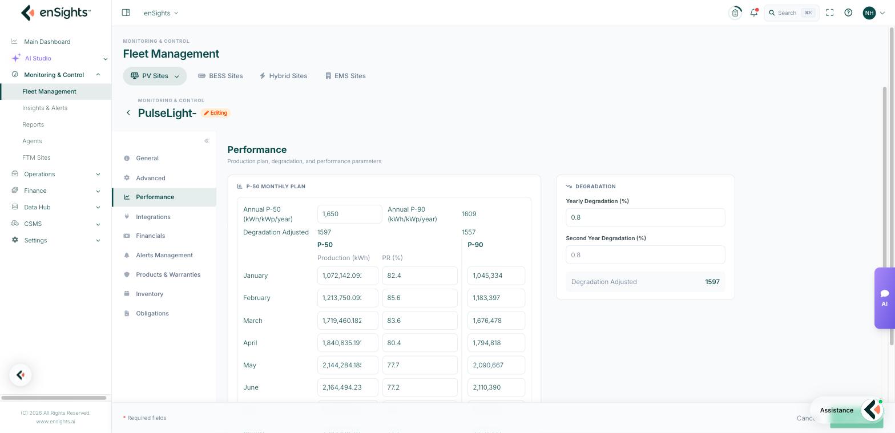Switch to the Hybrid Sites tab
The image size is (895, 433).
pyautogui.click(x=283, y=76)
